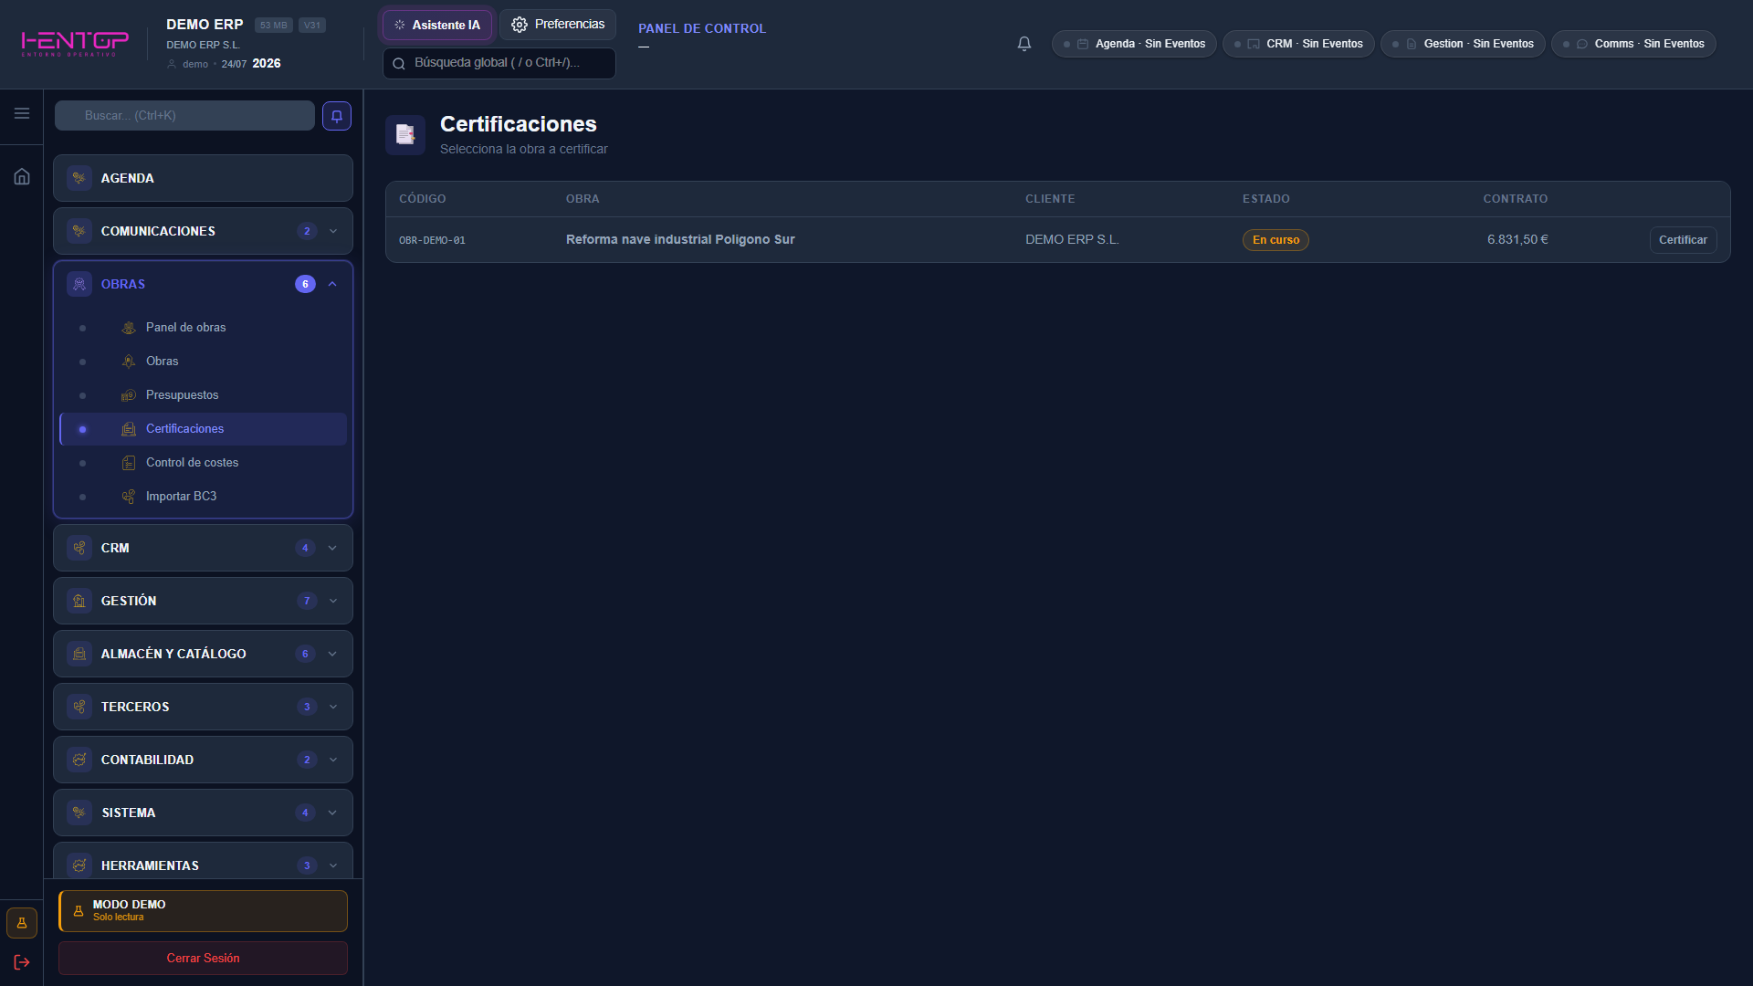Toggle the sidebar pin bell button
The image size is (1753, 986).
337,116
